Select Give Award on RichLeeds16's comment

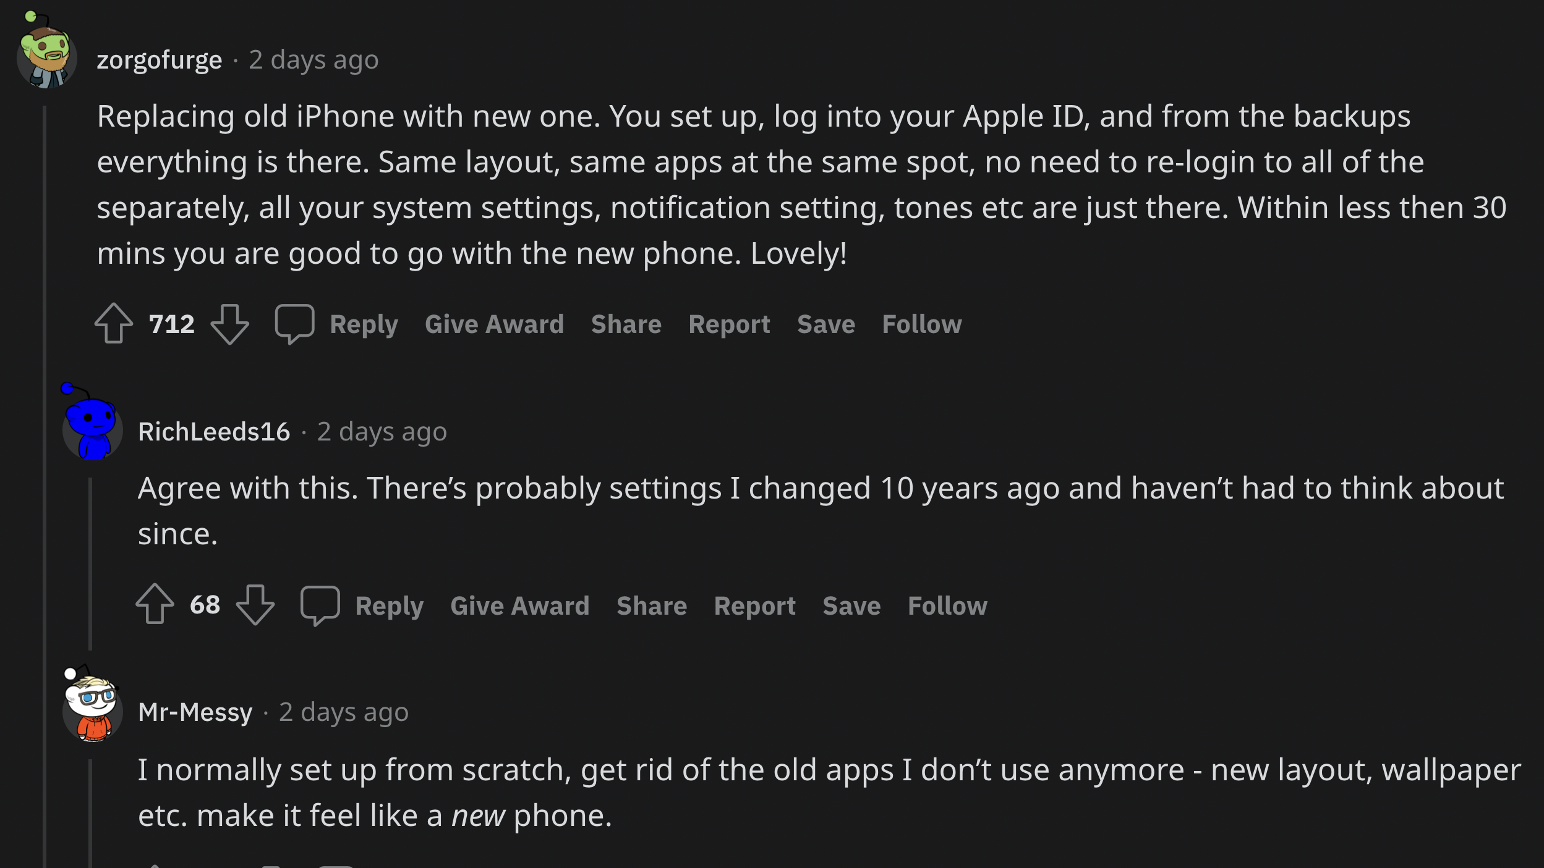519,604
